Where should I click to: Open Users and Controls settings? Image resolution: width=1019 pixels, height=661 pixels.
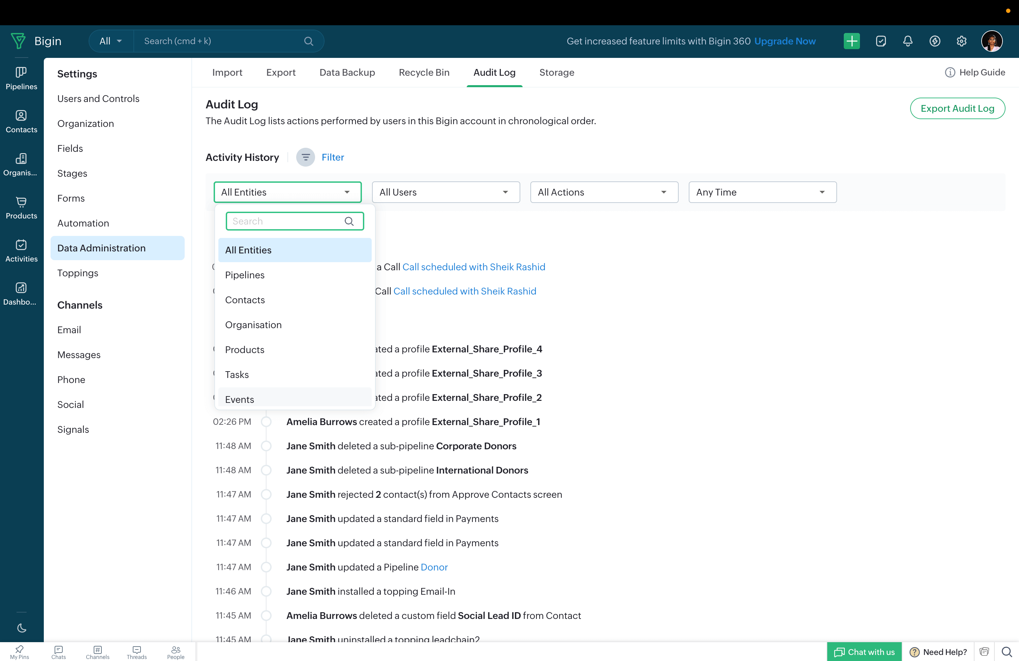coord(98,99)
